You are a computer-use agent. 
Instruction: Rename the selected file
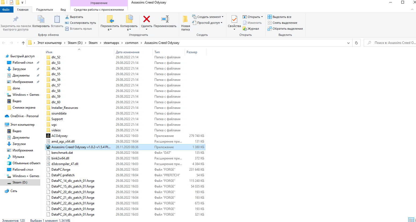click(165, 21)
